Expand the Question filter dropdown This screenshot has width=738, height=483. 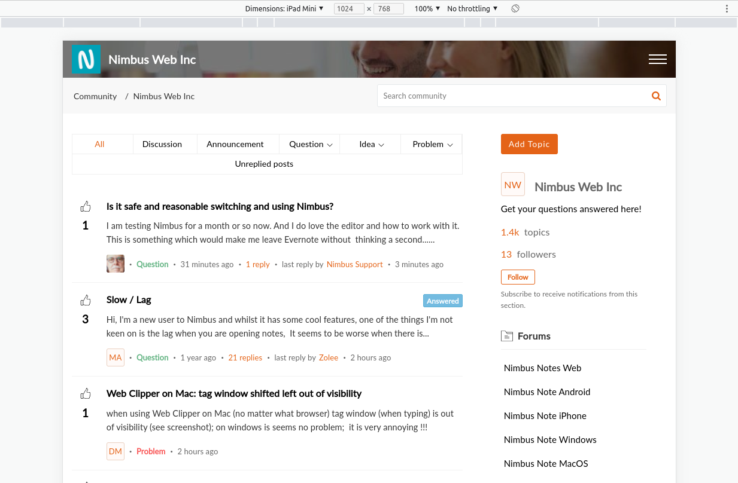pyautogui.click(x=310, y=144)
